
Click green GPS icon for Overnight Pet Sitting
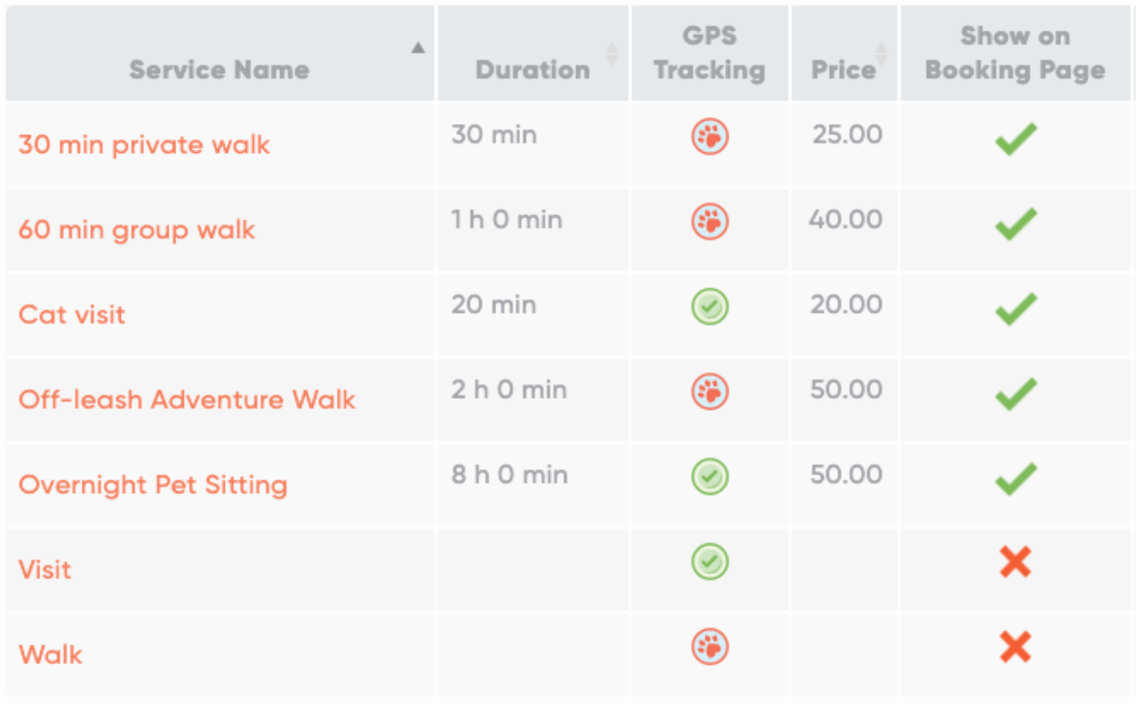[709, 477]
